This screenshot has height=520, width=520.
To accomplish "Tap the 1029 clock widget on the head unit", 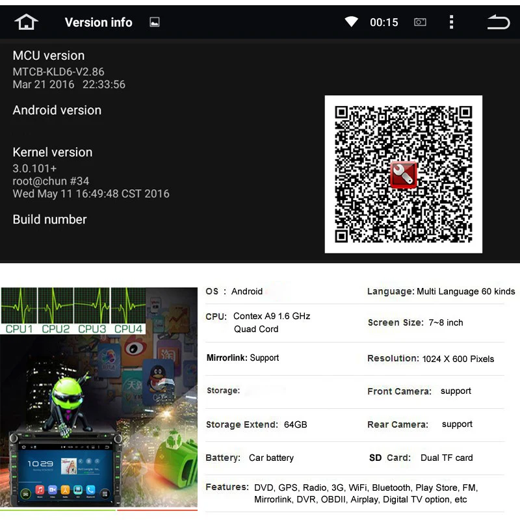I will [40, 463].
